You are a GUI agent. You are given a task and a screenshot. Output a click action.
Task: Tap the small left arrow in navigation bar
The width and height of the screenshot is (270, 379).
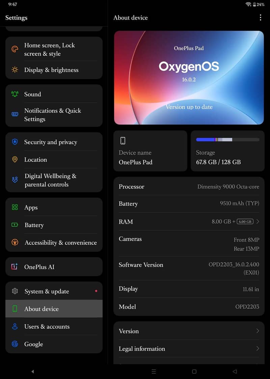tap(32, 372)
